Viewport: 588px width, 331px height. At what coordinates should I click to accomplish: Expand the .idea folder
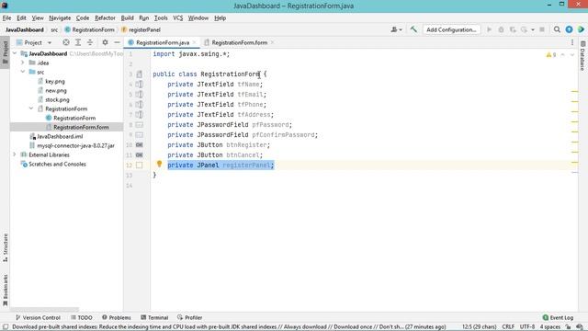pyautogui.click(x=23, y=63)
